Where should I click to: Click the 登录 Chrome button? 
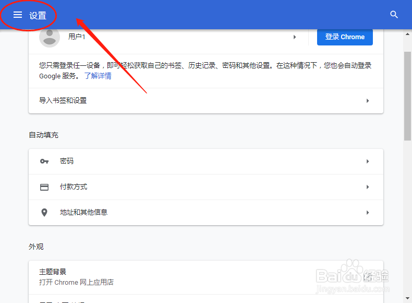(x=345, y=37)
